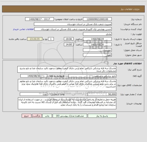147x142 pixels.
Task: Click the response deadline date 1400/08/19
Action: point(97,39)
